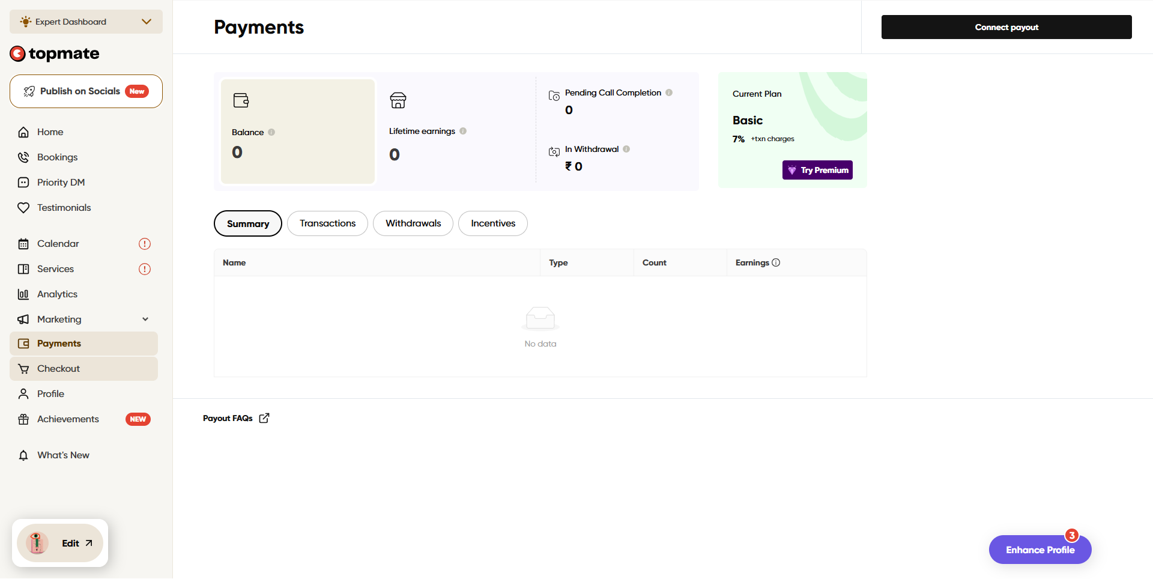The height and width of the screenshot is (579, 1153).
Task: Open the Incentives tab
Action: (493, 223)
